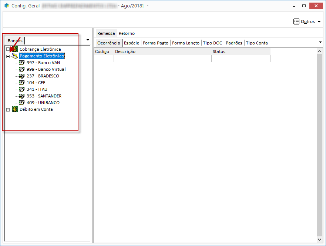This screenshot has height=246, width=326.
Task: Click the icon beside 409 - UNIBANCO
Action: (x=21, y=103)
